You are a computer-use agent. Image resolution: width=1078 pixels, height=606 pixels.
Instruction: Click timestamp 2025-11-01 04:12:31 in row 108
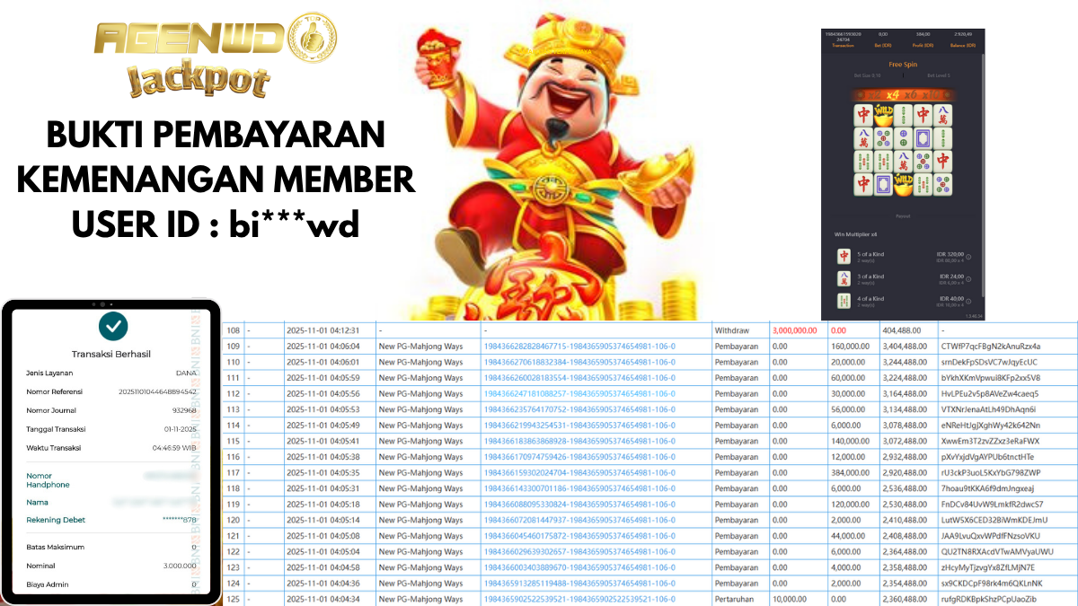tap(323, 330)
